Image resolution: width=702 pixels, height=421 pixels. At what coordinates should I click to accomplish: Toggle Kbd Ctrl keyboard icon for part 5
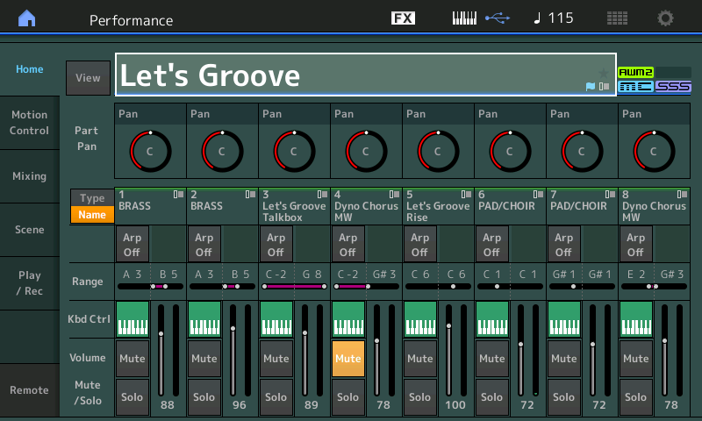(x=420, y=319)
